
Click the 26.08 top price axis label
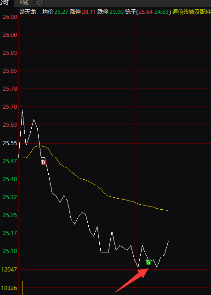pos(10,17)
